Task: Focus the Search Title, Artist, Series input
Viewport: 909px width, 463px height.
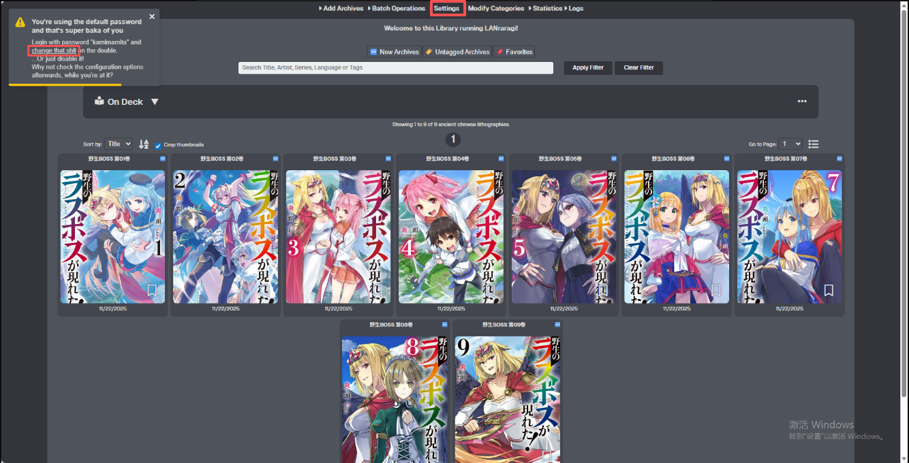Action: tap(395, 68)
